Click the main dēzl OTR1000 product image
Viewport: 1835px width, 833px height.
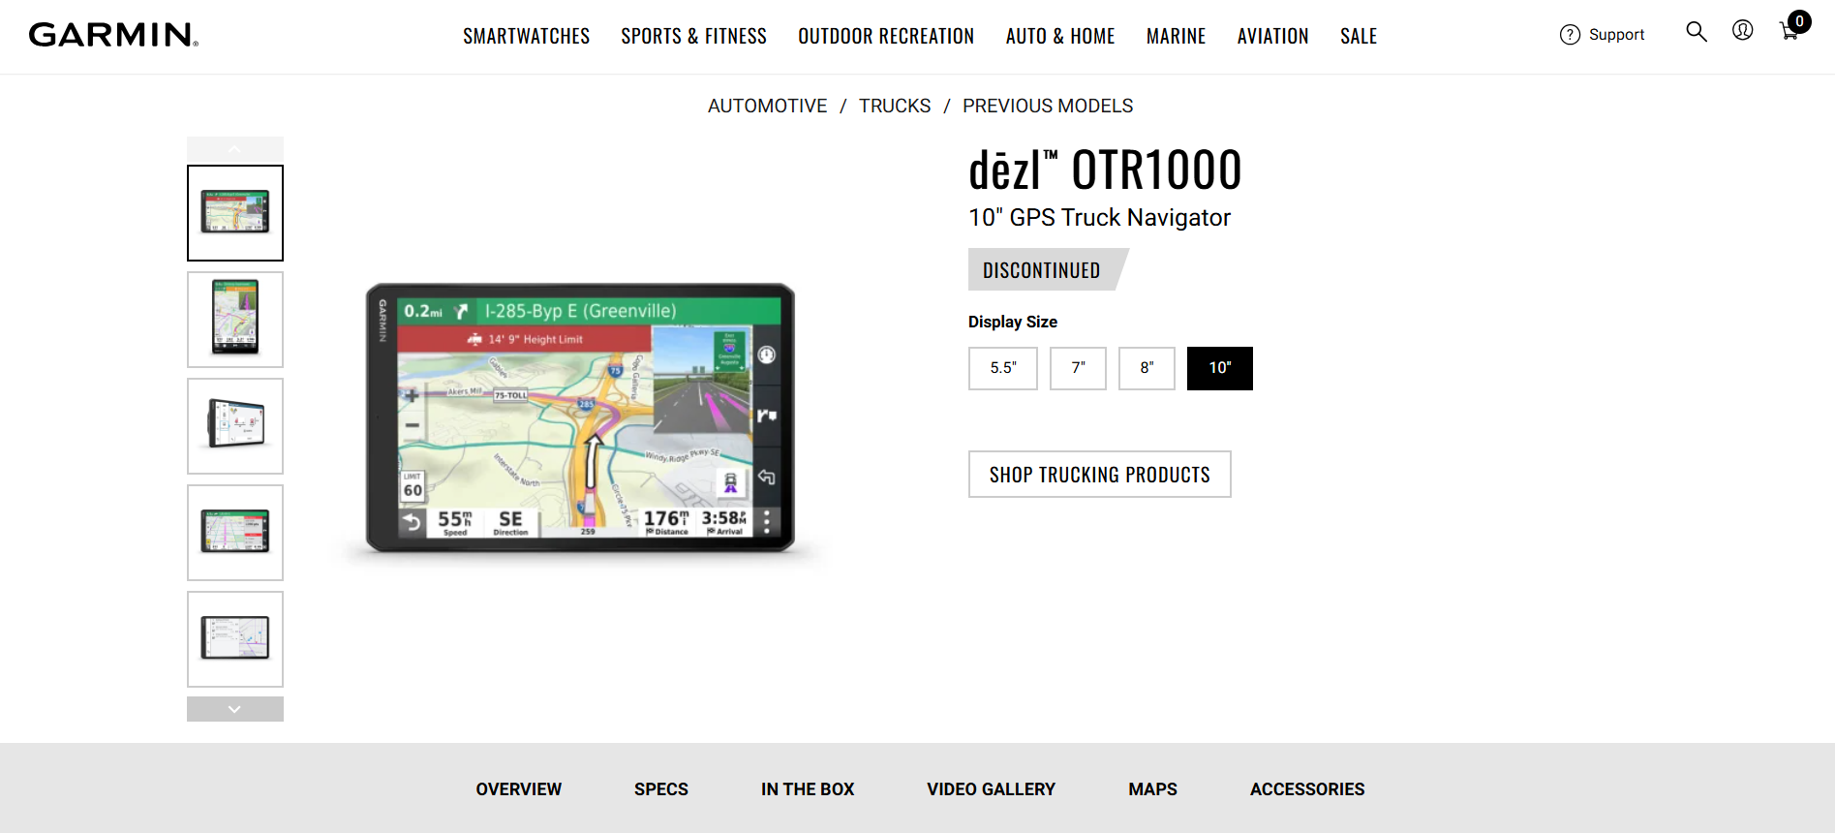(x=580, y=418)
